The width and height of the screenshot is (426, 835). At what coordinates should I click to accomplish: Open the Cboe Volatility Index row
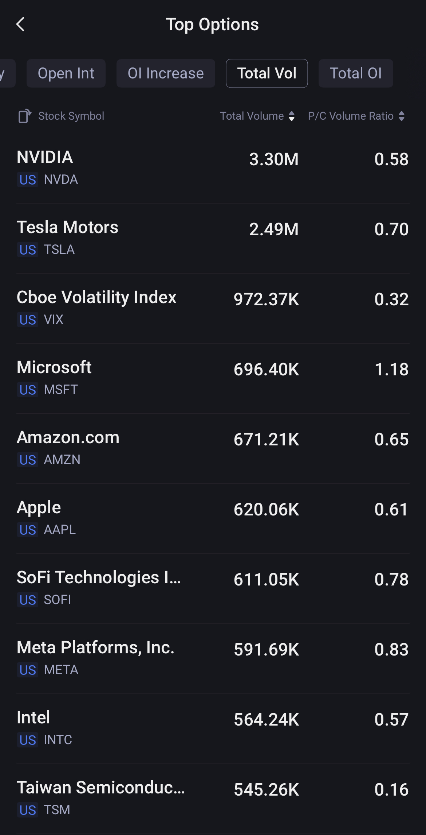(x=213, y=308)
